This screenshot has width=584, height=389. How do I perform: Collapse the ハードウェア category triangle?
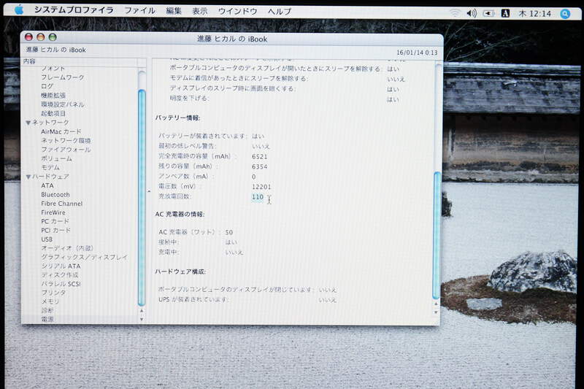click(28, 177)
